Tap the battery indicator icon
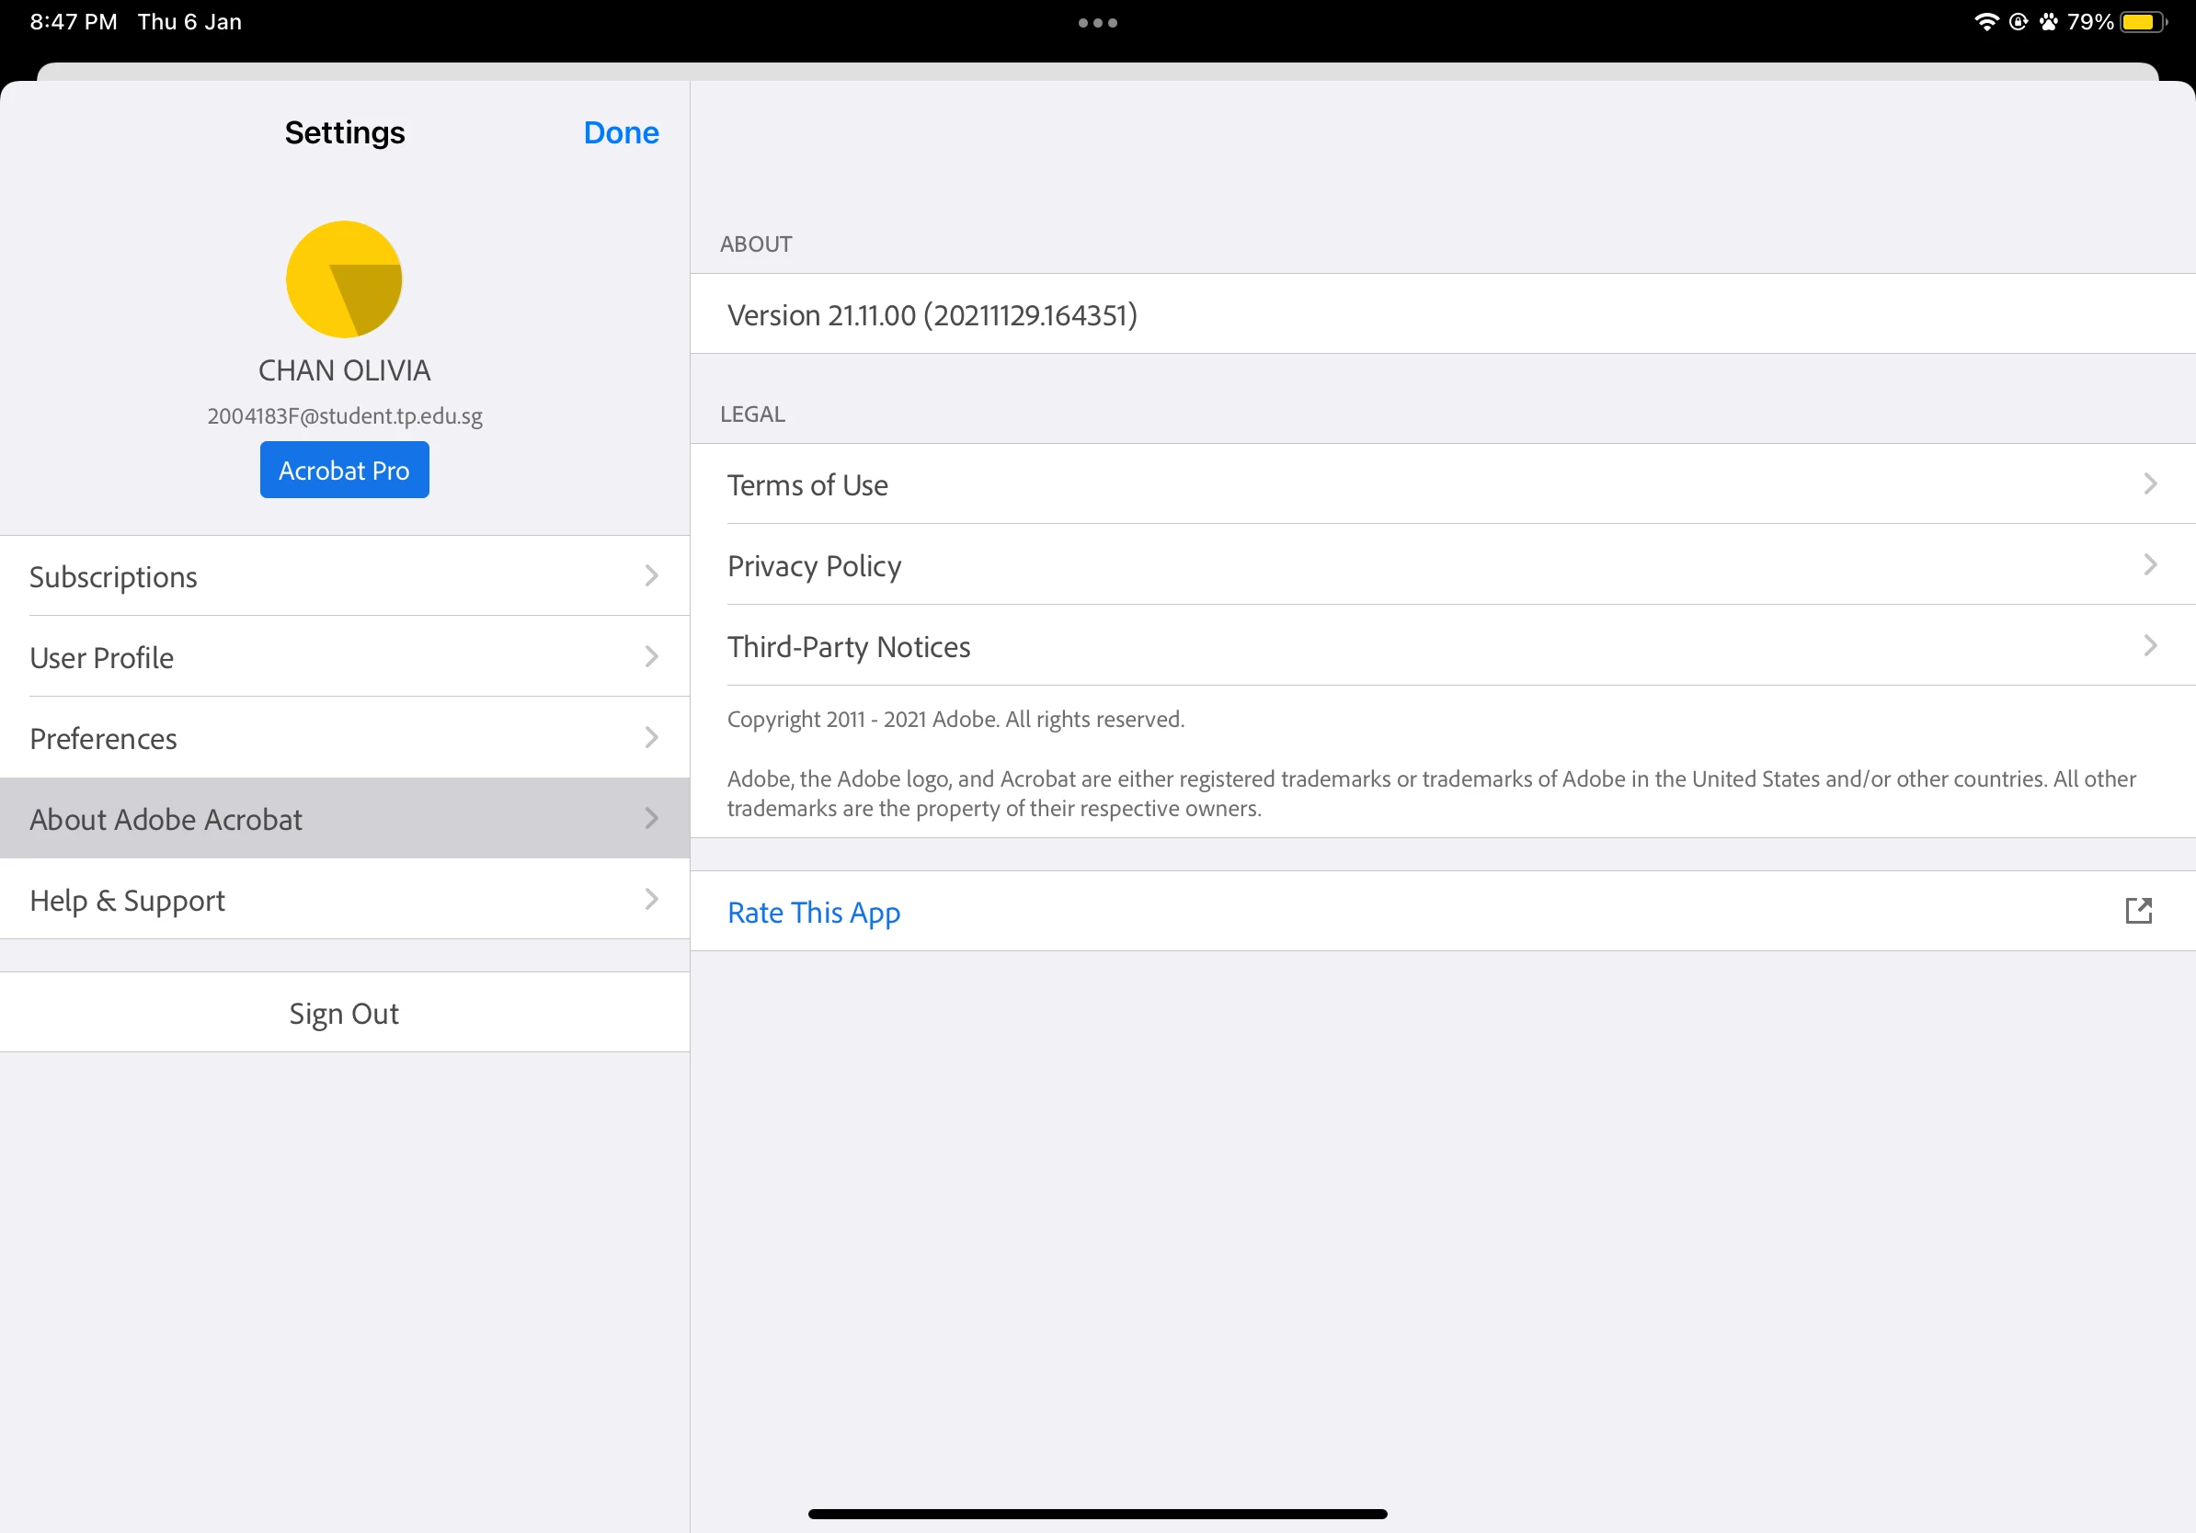 (x=2141, y=22)
